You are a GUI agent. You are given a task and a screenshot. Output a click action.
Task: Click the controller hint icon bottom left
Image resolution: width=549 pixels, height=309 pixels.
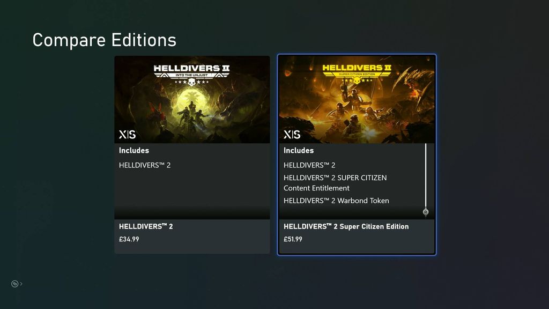point(14,283)
